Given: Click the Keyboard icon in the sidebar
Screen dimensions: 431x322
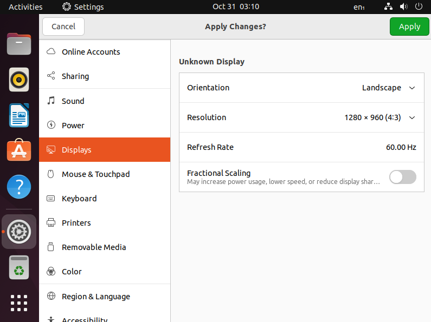Looking at the screenshot, I should [x=51, y=198].
